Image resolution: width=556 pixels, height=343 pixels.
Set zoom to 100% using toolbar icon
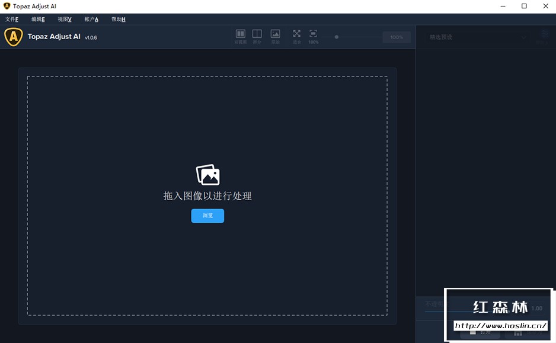click(313, 37)
